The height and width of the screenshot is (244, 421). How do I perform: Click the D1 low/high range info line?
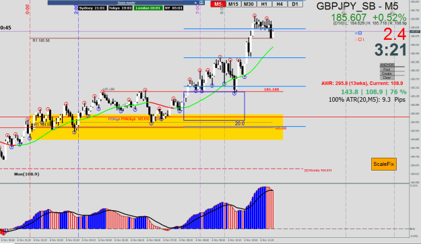tap(370, 24)
